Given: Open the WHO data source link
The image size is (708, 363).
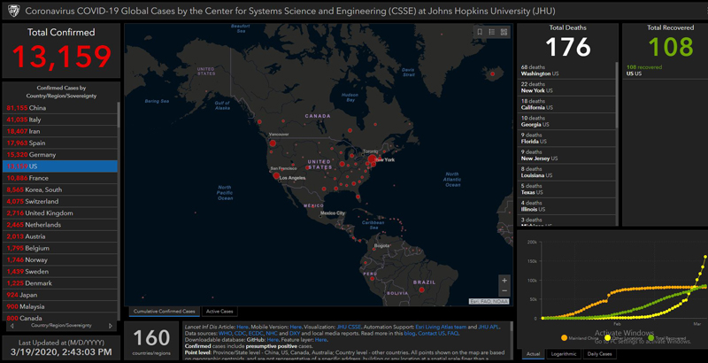Looking at the screenshot, I should click(225, 333).
